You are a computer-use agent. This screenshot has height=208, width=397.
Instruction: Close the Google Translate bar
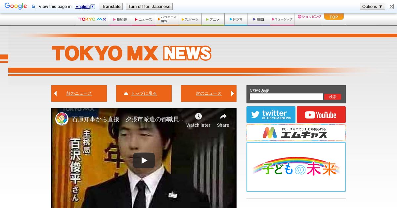[x=391, y=6]
